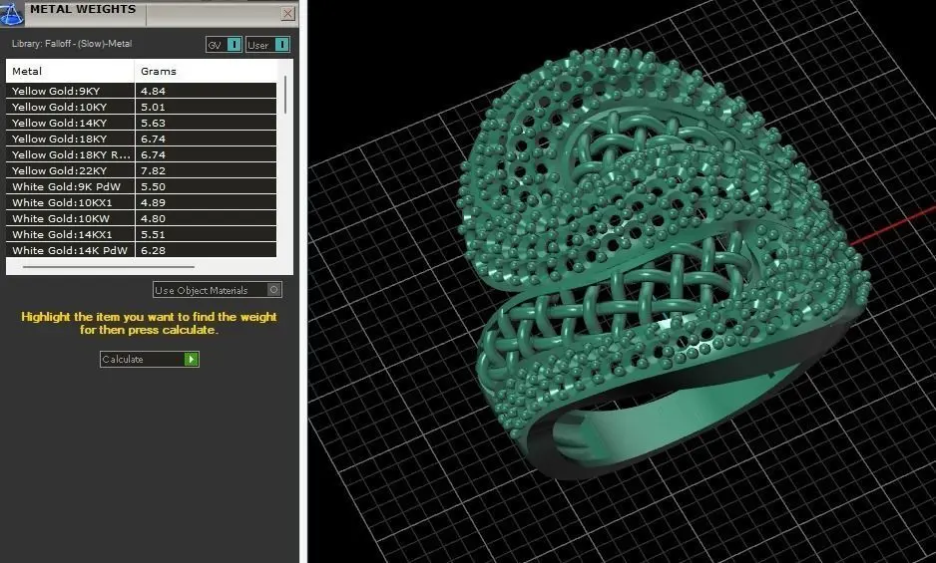Select the White Gold:14K PdW row
Viewport: 936px width, 563px height.
point(142,250)
